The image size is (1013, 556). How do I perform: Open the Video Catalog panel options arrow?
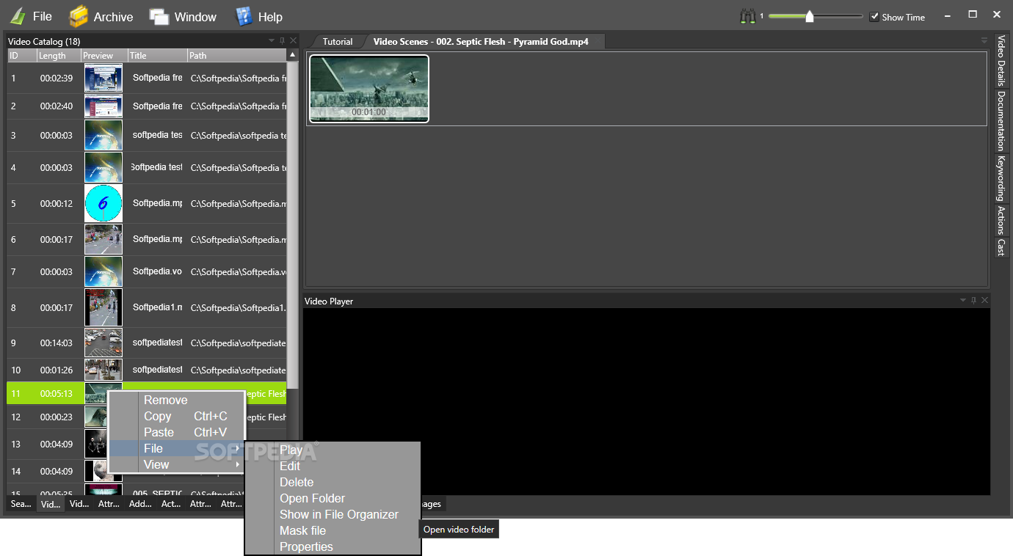pyautogui.click(x=272, y=40)
